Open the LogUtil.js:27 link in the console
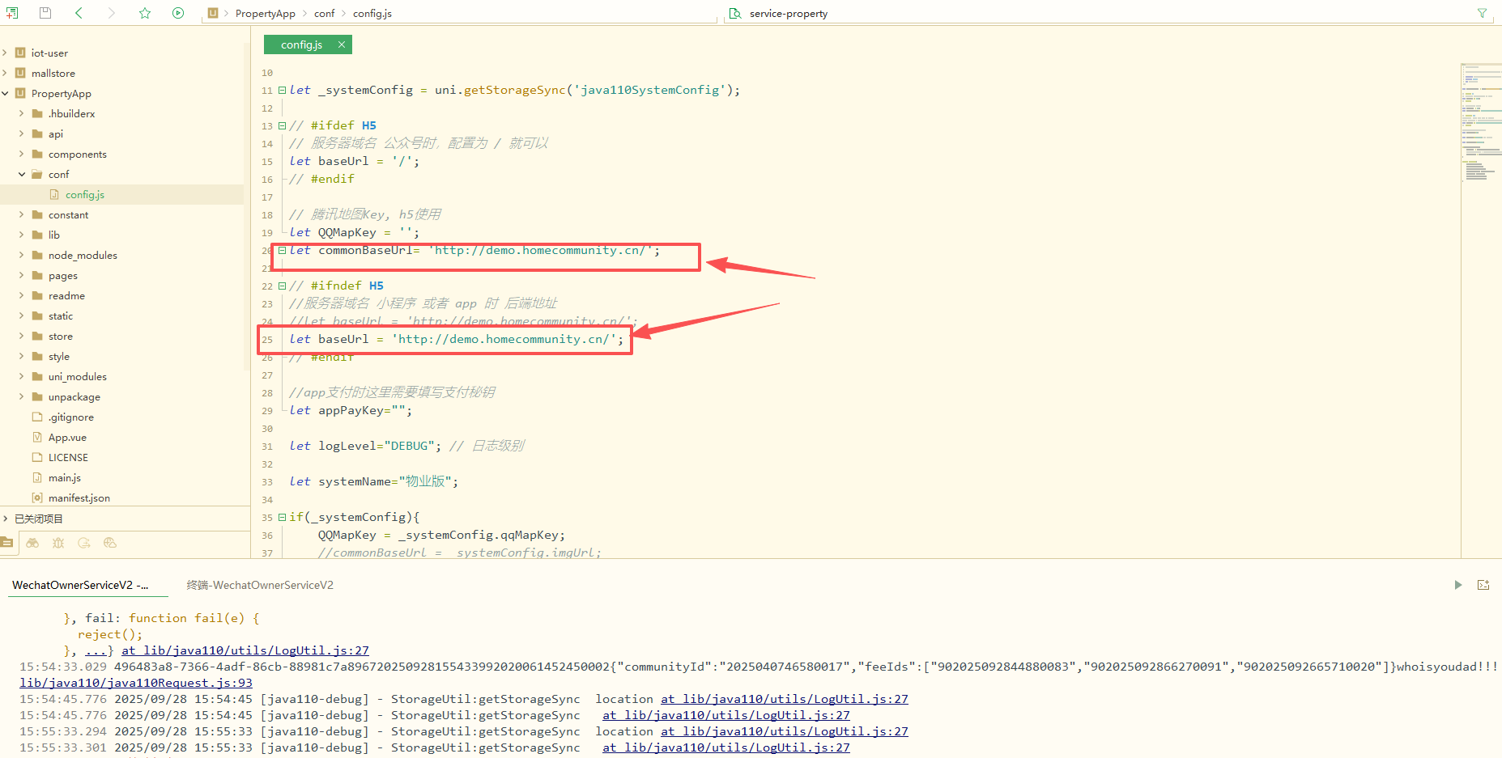 click(x=245, y=650)
